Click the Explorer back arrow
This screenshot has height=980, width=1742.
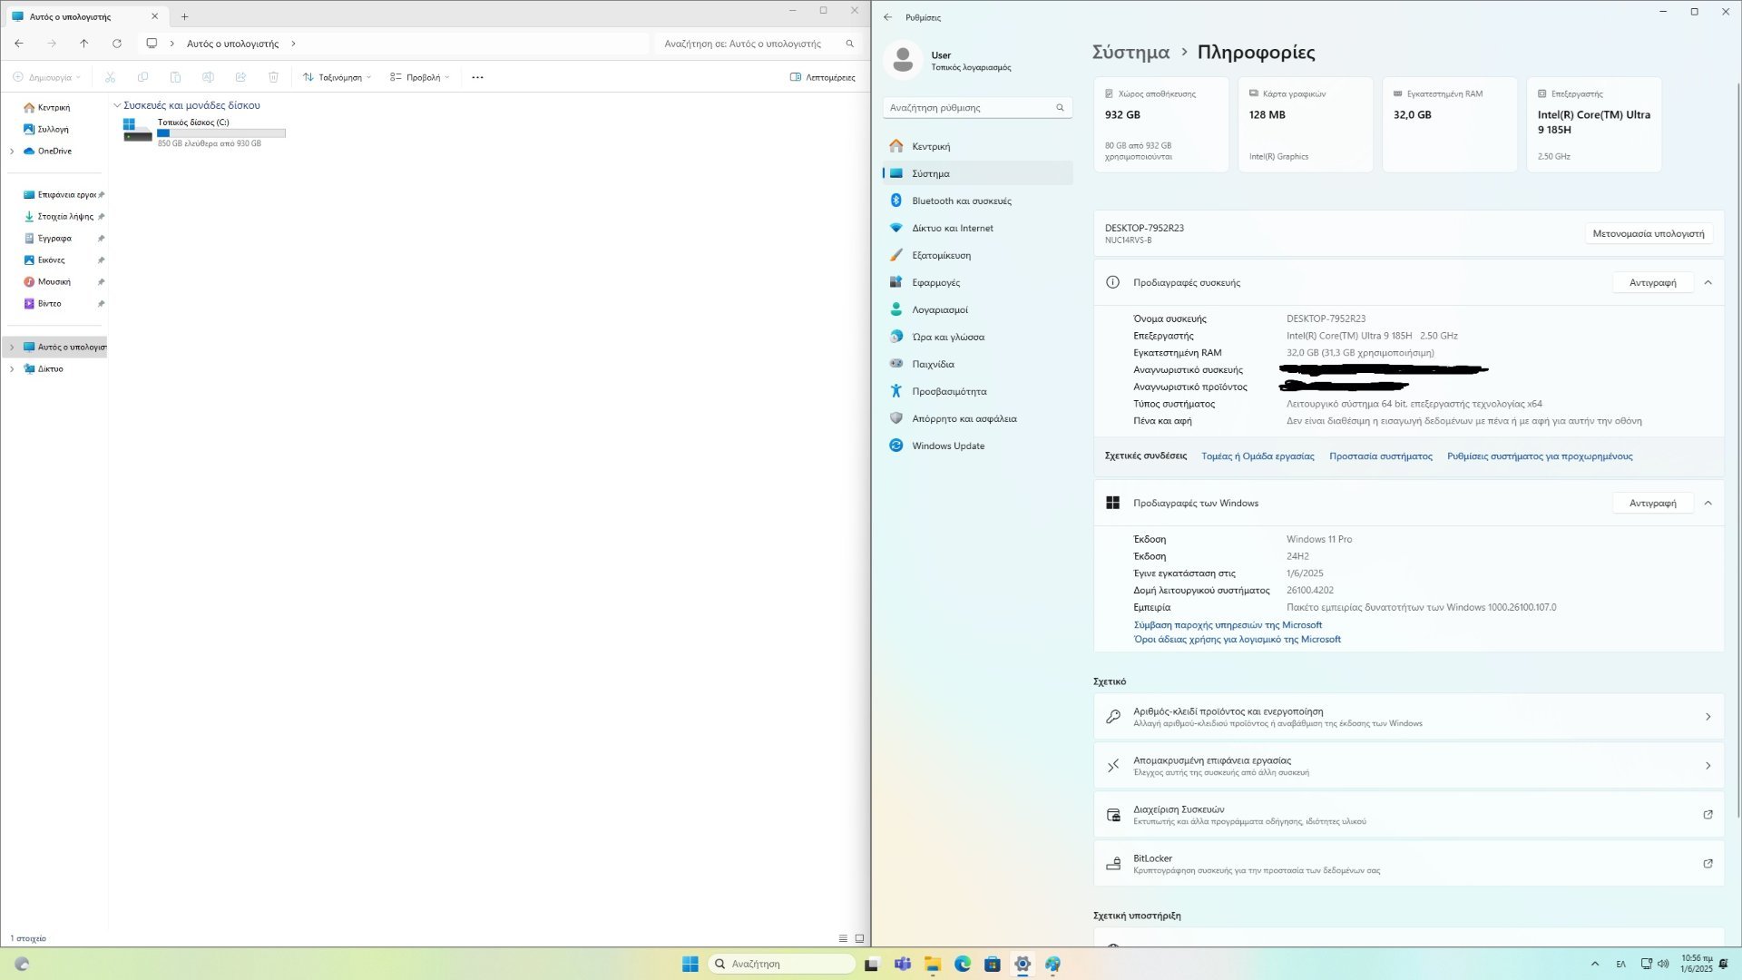tap(19, 44)
